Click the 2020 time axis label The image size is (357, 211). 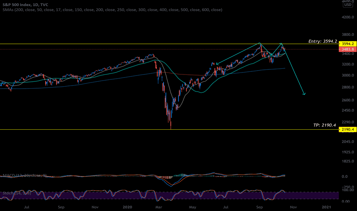[127, 207]
